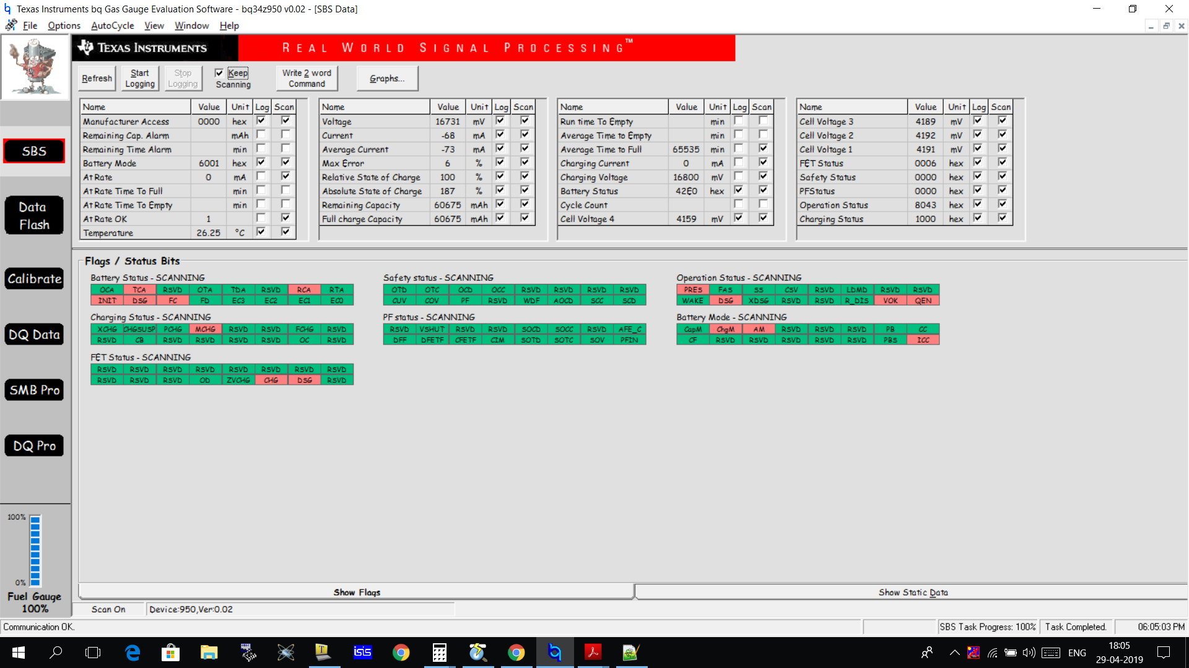The width and height of the screenshot is (1189, 668).
Task: Switch to Show Flags tab
Action: pos(357,592)
